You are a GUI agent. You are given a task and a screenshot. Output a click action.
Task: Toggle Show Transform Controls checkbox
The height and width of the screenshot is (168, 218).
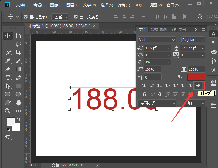(76, 17)
